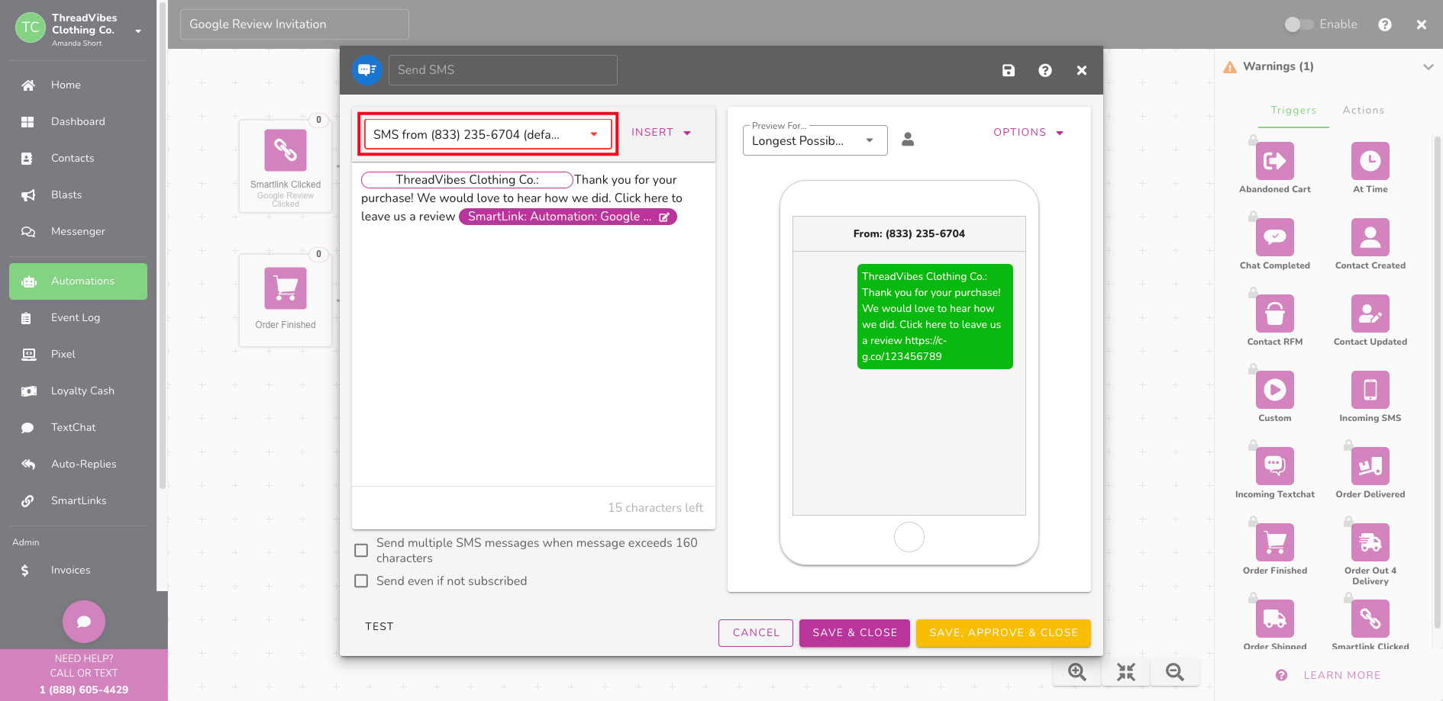1443x701 pixels.
Task: Open Event Log in sidebar
Action: coord(78,317)
